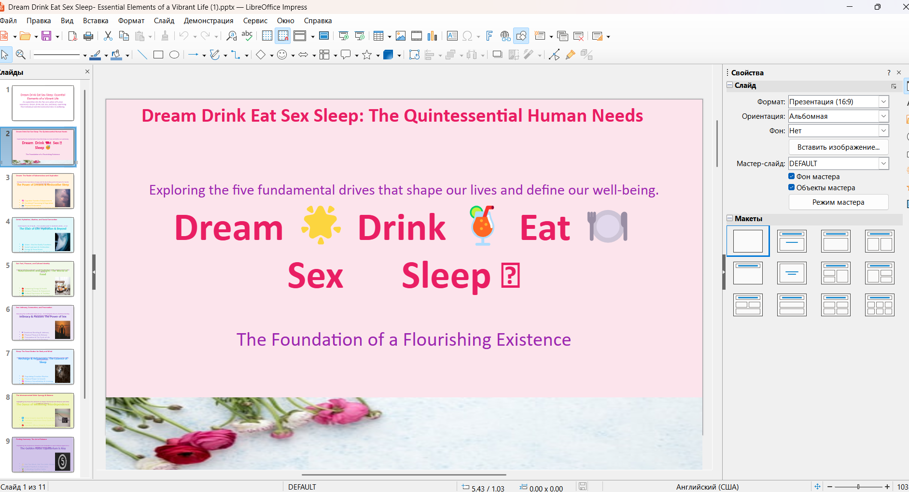The image size is (909, 492).
Task: Select the zoom and pan tool
Action: coord(21,55)
